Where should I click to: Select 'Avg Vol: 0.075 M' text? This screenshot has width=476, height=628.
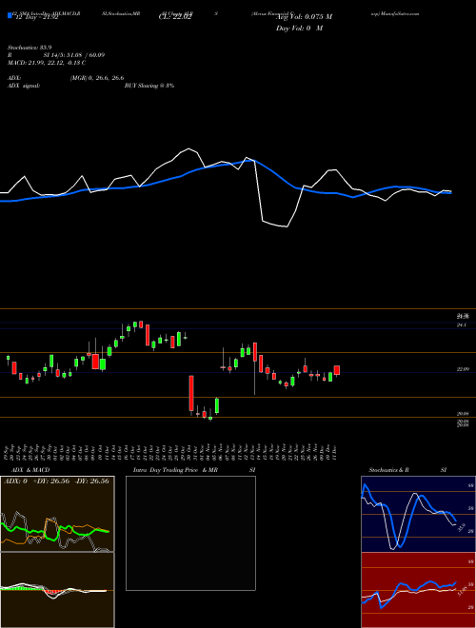304,17
